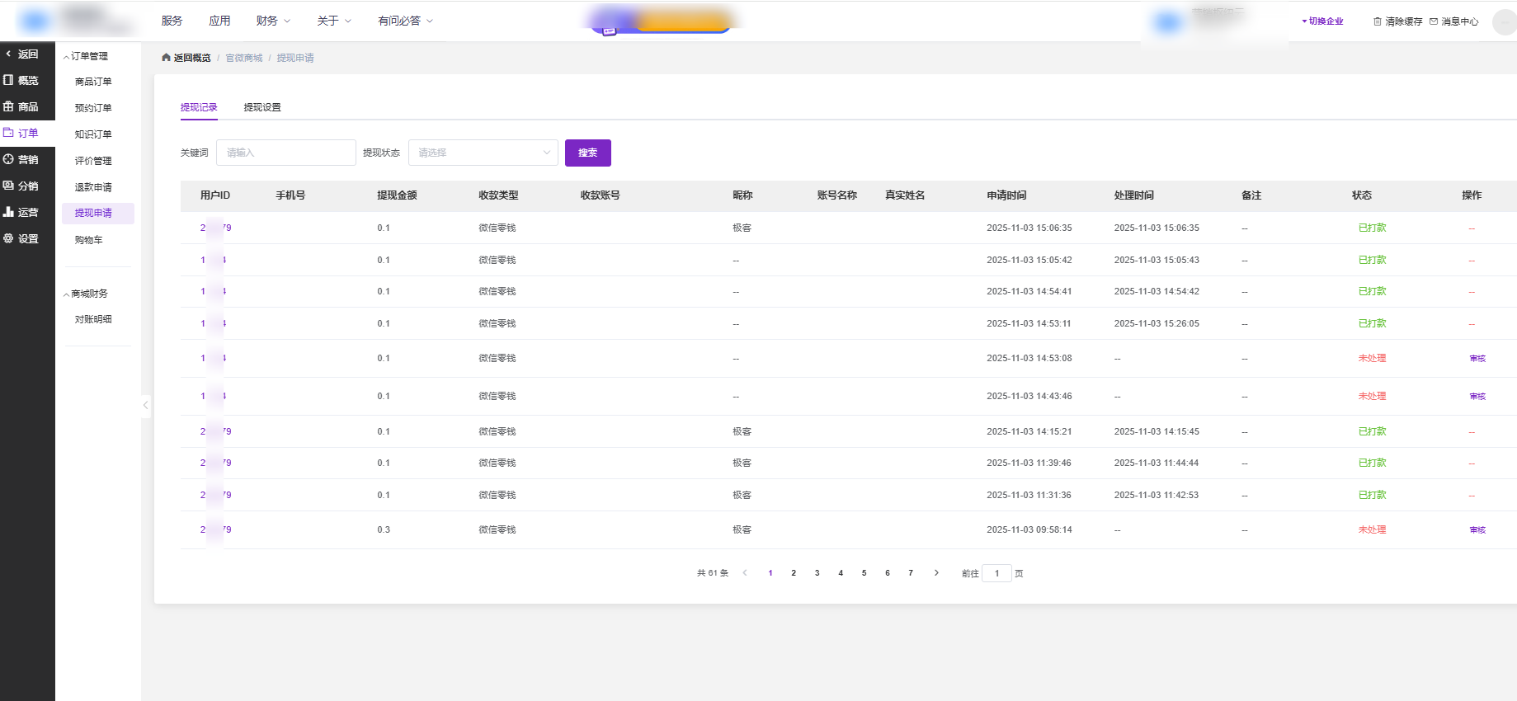This screenshot has width=1517, height=701.
Task: Open the 提现状态 dropdown
Action: click(x=483, y=153)
